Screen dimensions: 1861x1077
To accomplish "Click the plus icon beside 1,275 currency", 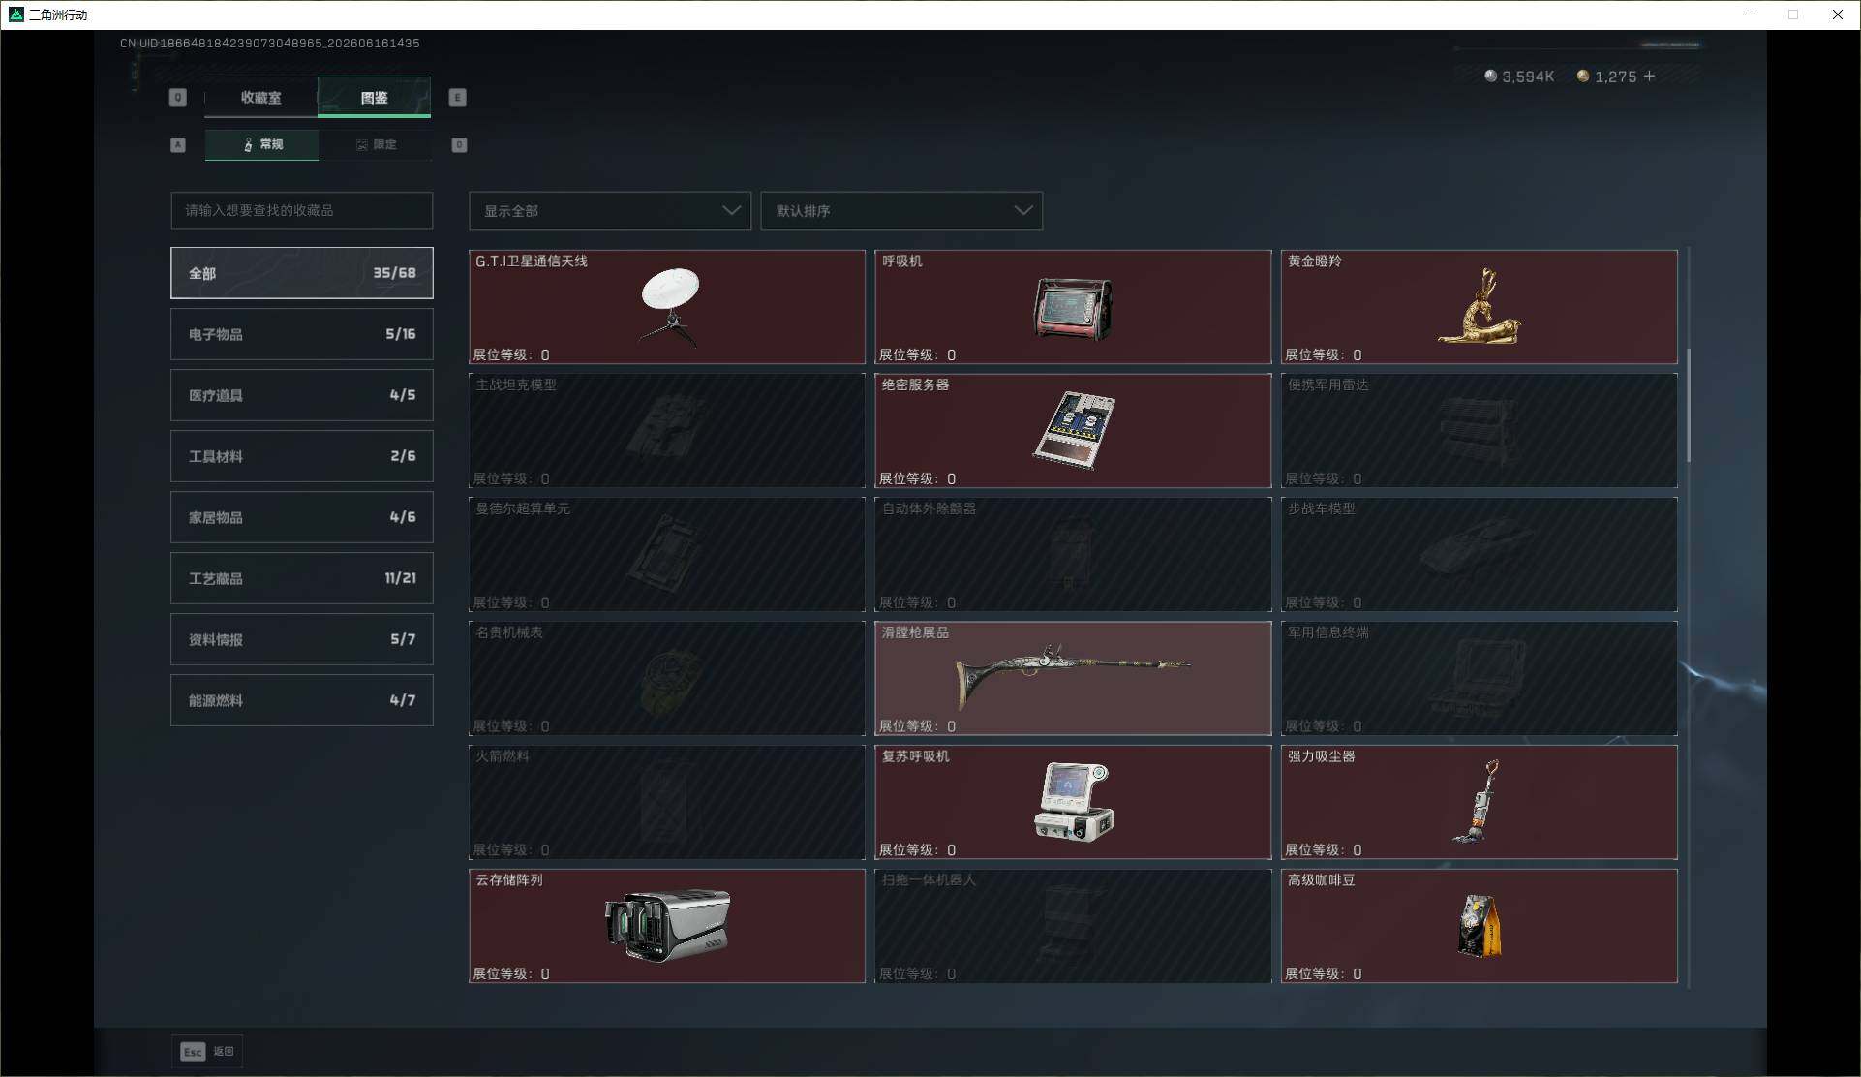I will click(1650, 76).
